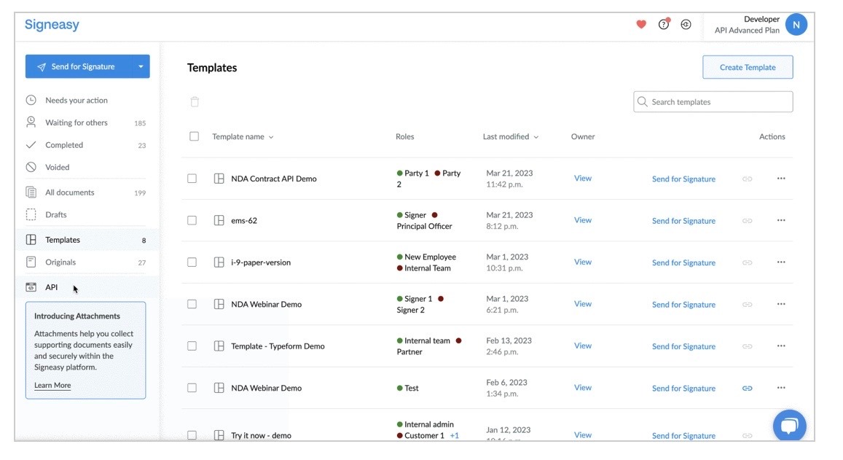Send ems-62 template for signature
This screenshot has height=460, width=843.
coord(683,221)
